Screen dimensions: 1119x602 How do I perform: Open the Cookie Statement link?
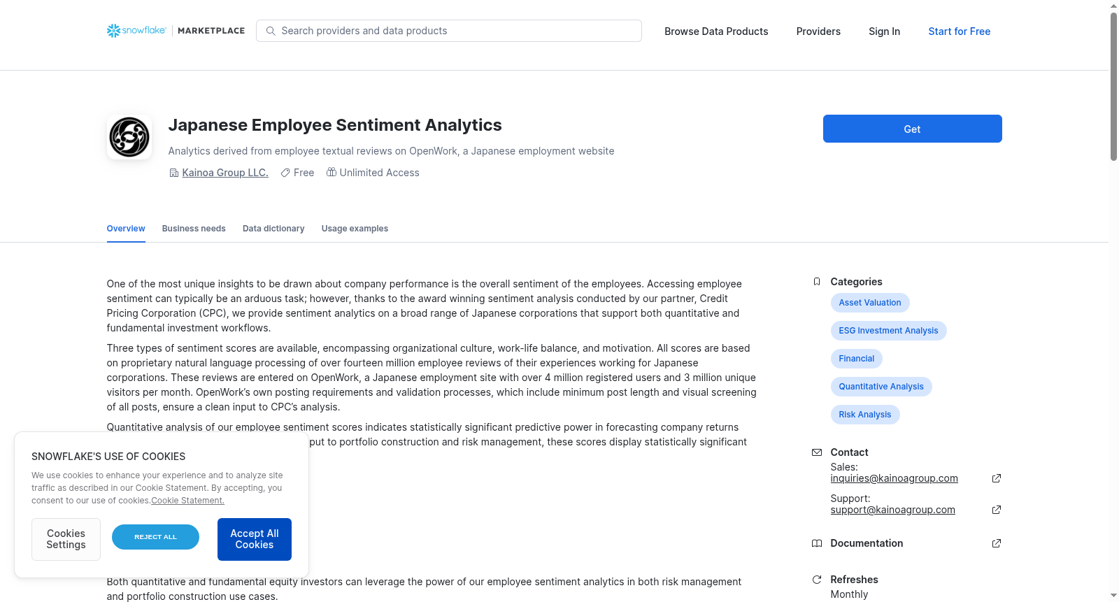coord(187,501)
